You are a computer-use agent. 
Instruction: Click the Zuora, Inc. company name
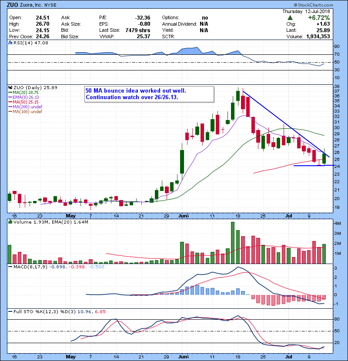30,5
